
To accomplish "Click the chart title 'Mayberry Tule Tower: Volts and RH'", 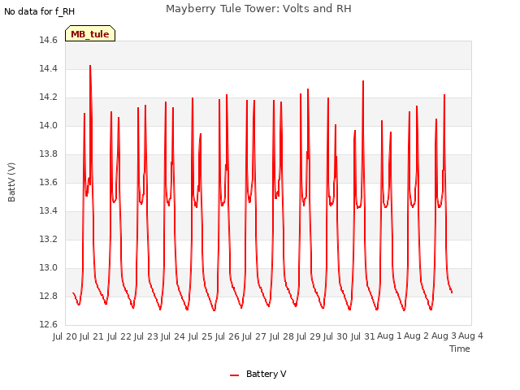I will pyautogui.click(x=258, y=9).
